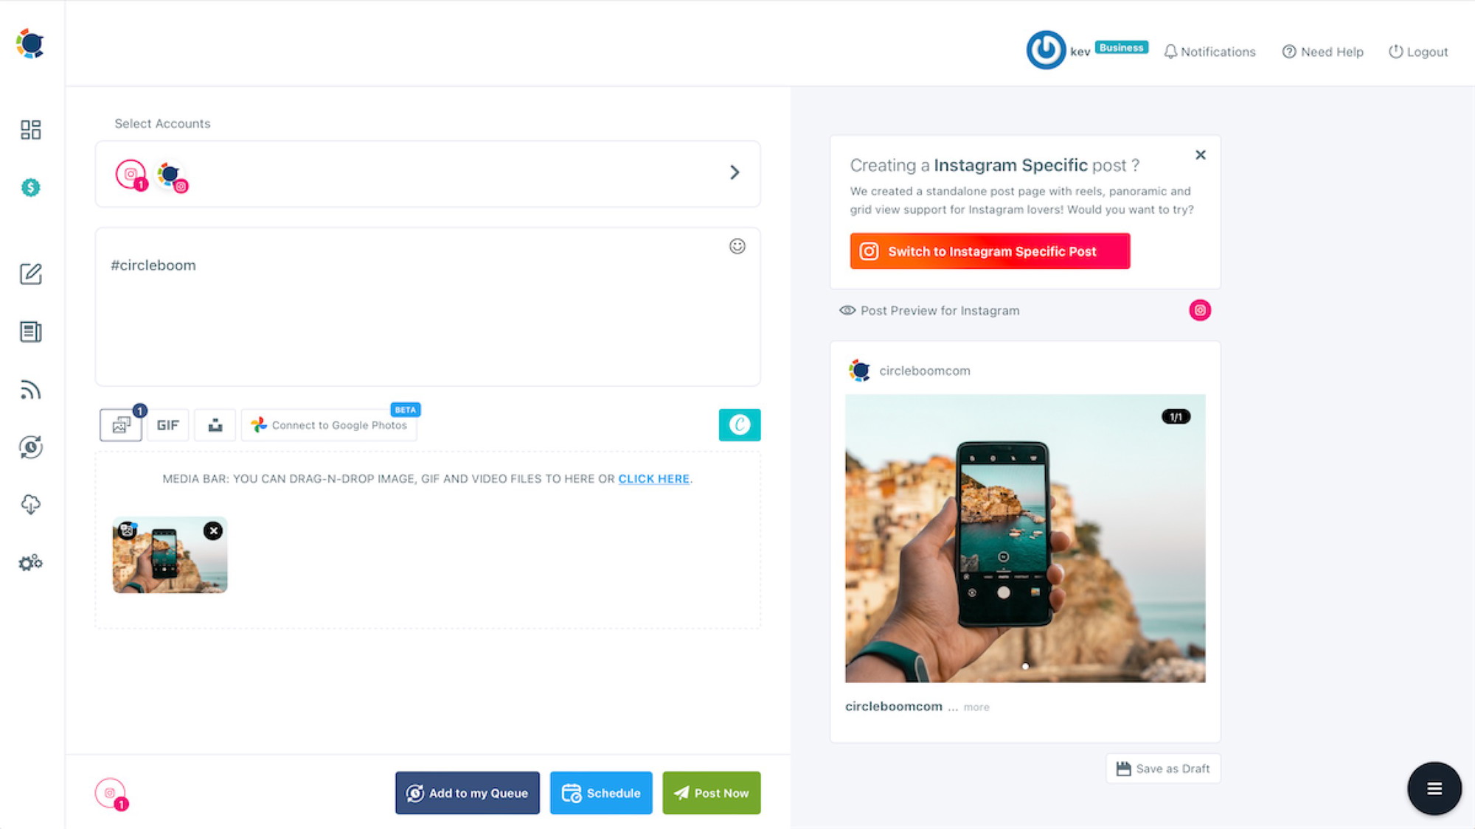
Task: Click the RSS feed icon in sidebar
Action: click(29, 388)
